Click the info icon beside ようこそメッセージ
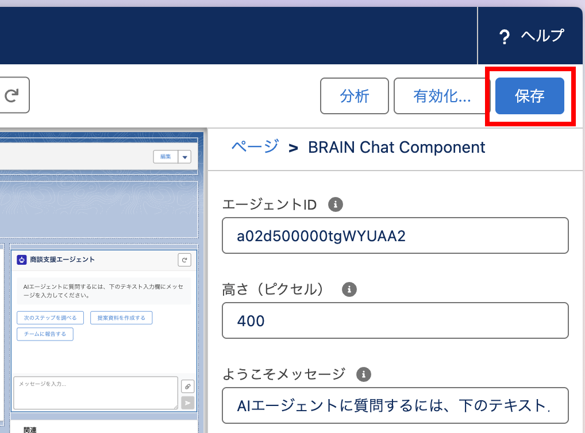This screenshot has height=433, width=585. click(x=363, y=374)
